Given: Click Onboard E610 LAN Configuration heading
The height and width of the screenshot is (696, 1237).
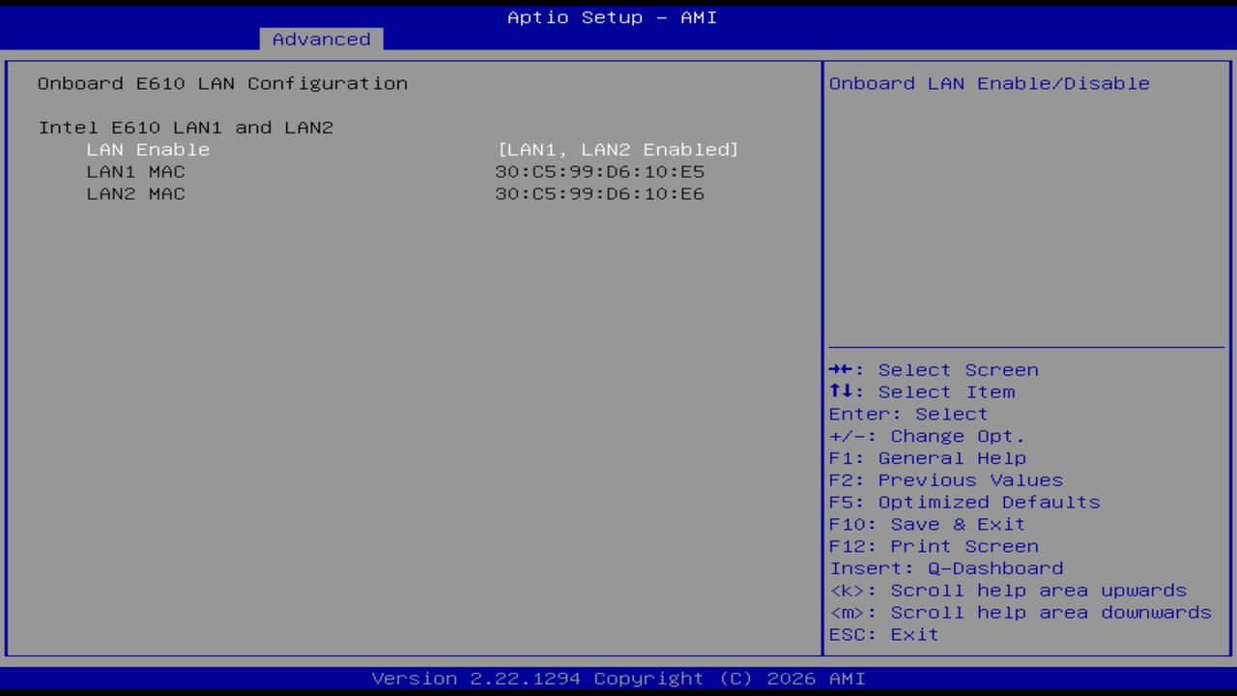Looking at the screenshot, I should point(222,83).
